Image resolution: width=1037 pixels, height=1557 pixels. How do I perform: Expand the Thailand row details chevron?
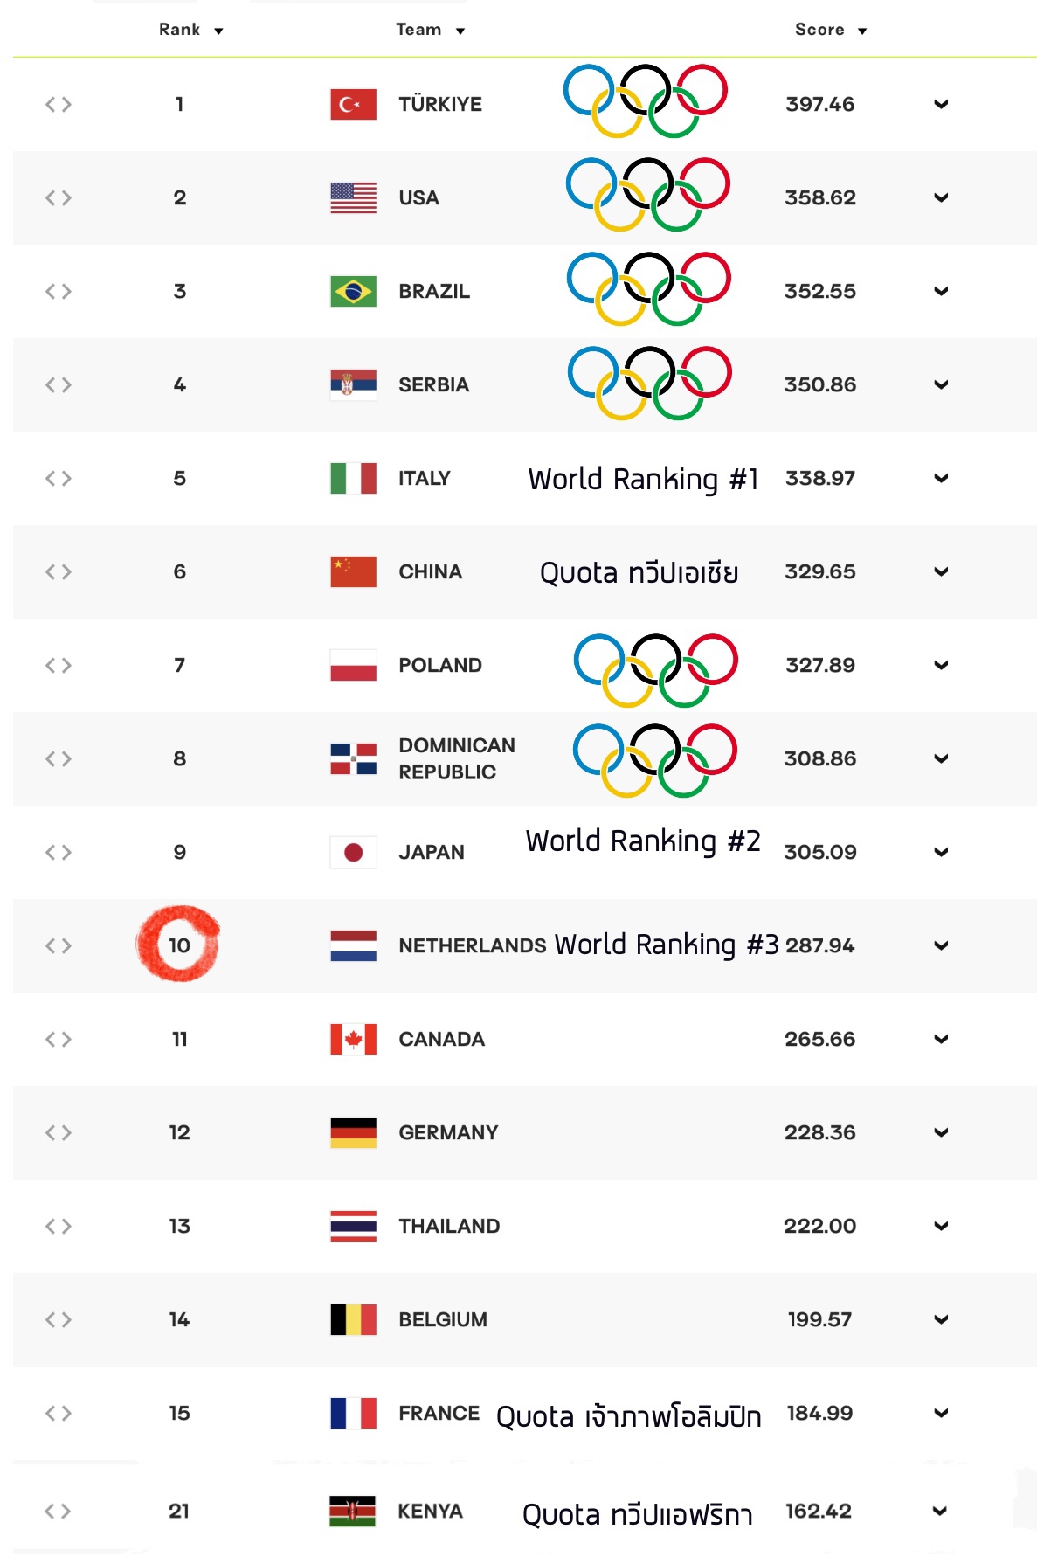(x=941, y=1226)
